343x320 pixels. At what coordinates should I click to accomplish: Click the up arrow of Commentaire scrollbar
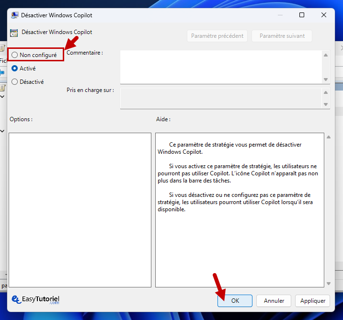tap(326, 55)
